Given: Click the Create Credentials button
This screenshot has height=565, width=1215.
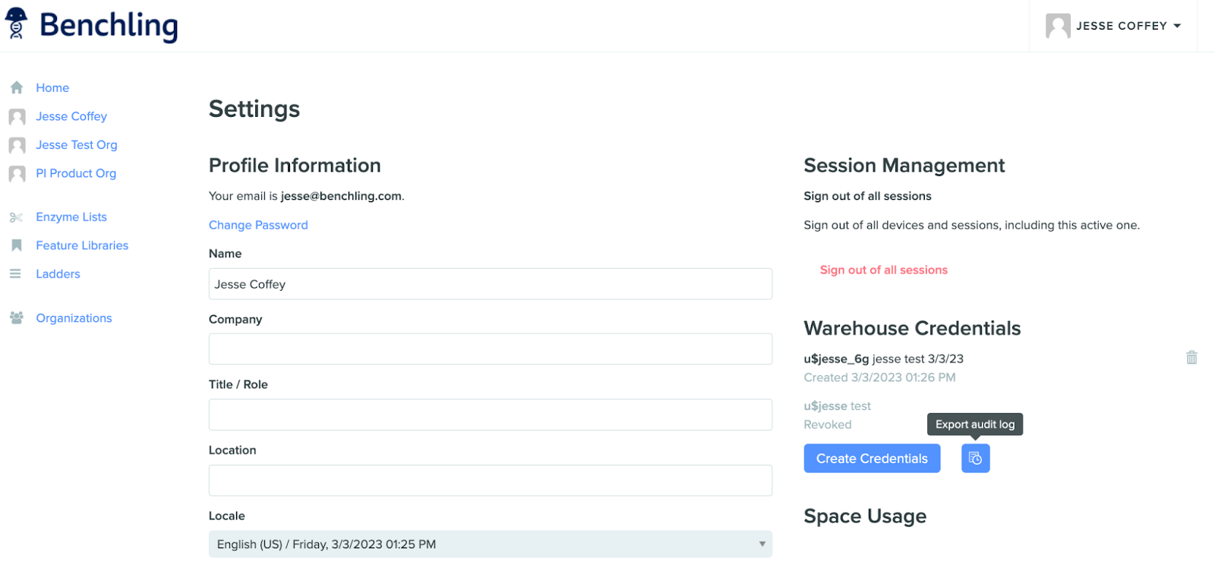Looking at the screenshot, I should pyautogui.click(x=872, y=459).
